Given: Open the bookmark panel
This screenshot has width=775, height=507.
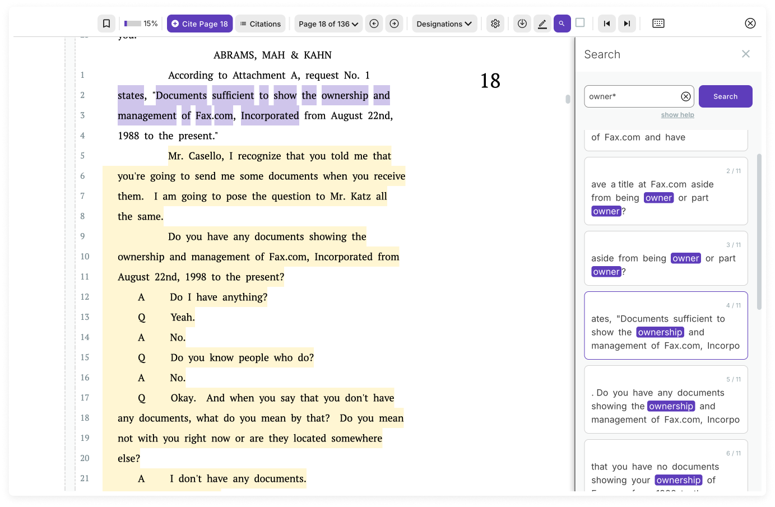Looking at the screenshot, I should 106,23.
